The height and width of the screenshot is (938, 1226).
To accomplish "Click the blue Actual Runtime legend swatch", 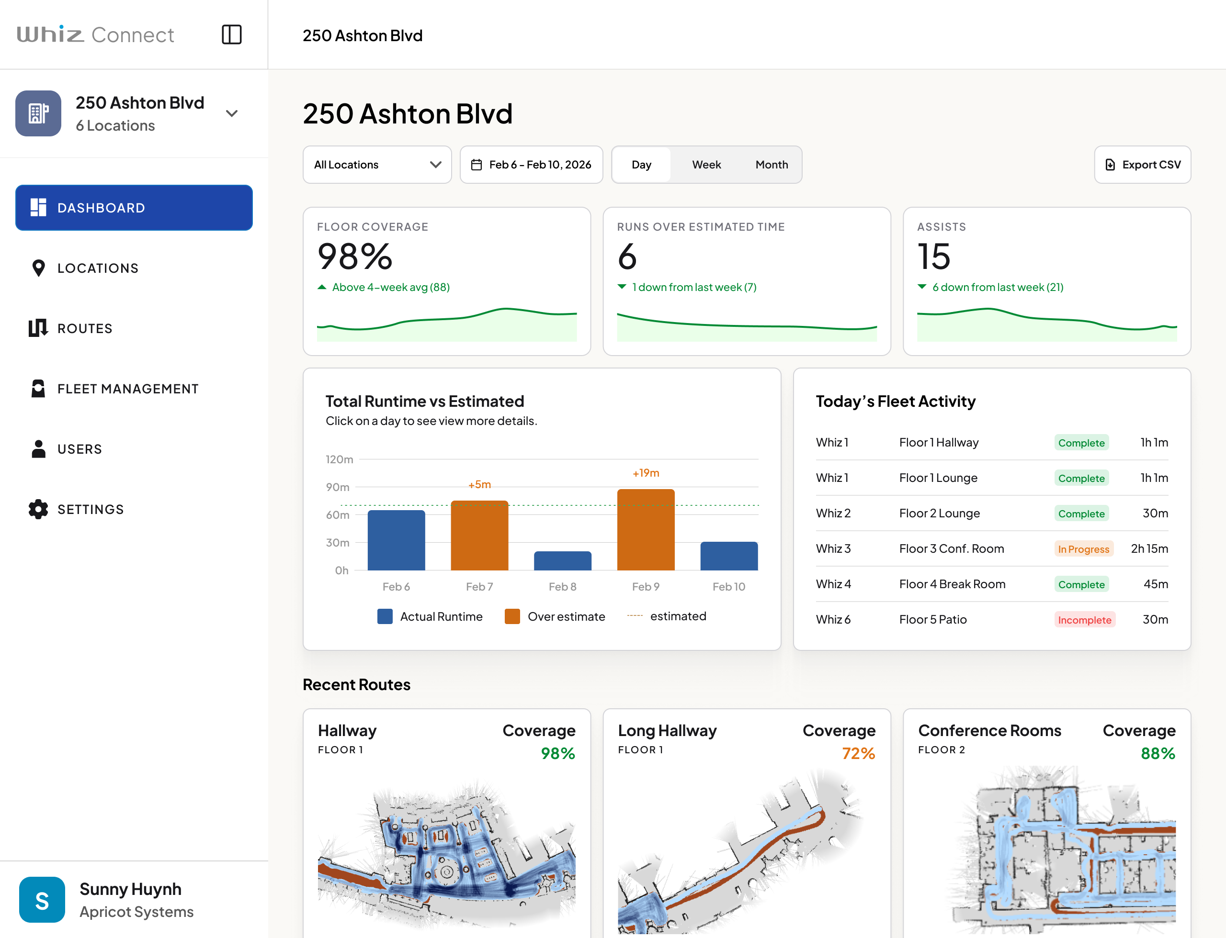I will (x=385, y=616).
